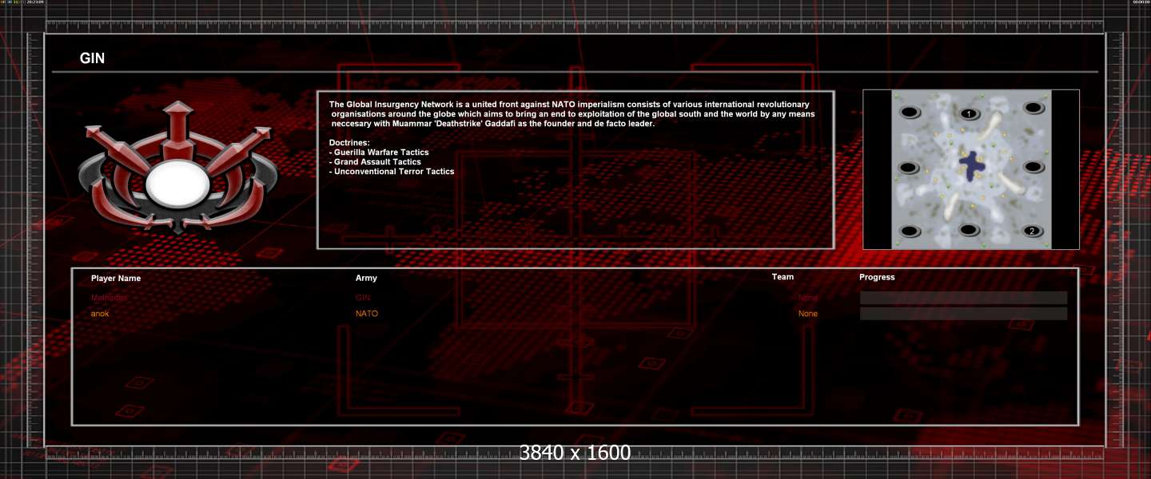This screenshot has width=1151, height=479.
Task: Click the loading progress bar in the GIN row
Action: coord(963,298)
